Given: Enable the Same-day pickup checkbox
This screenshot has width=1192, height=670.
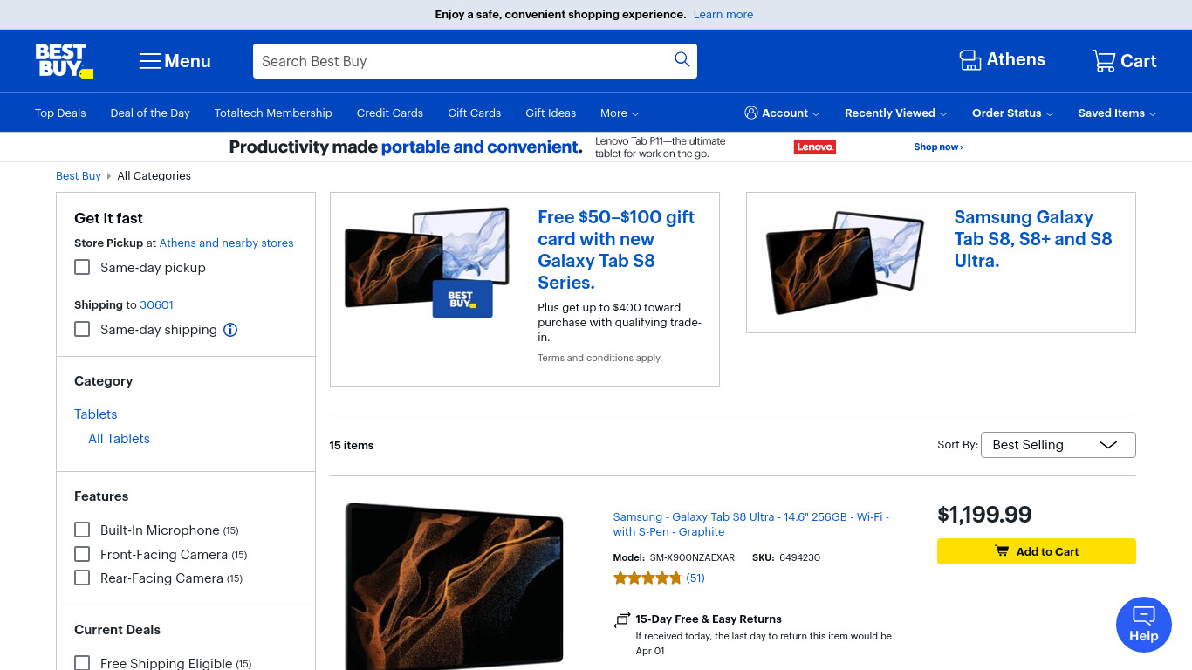Looking at the screenshot, I should (x=82, y=267).
